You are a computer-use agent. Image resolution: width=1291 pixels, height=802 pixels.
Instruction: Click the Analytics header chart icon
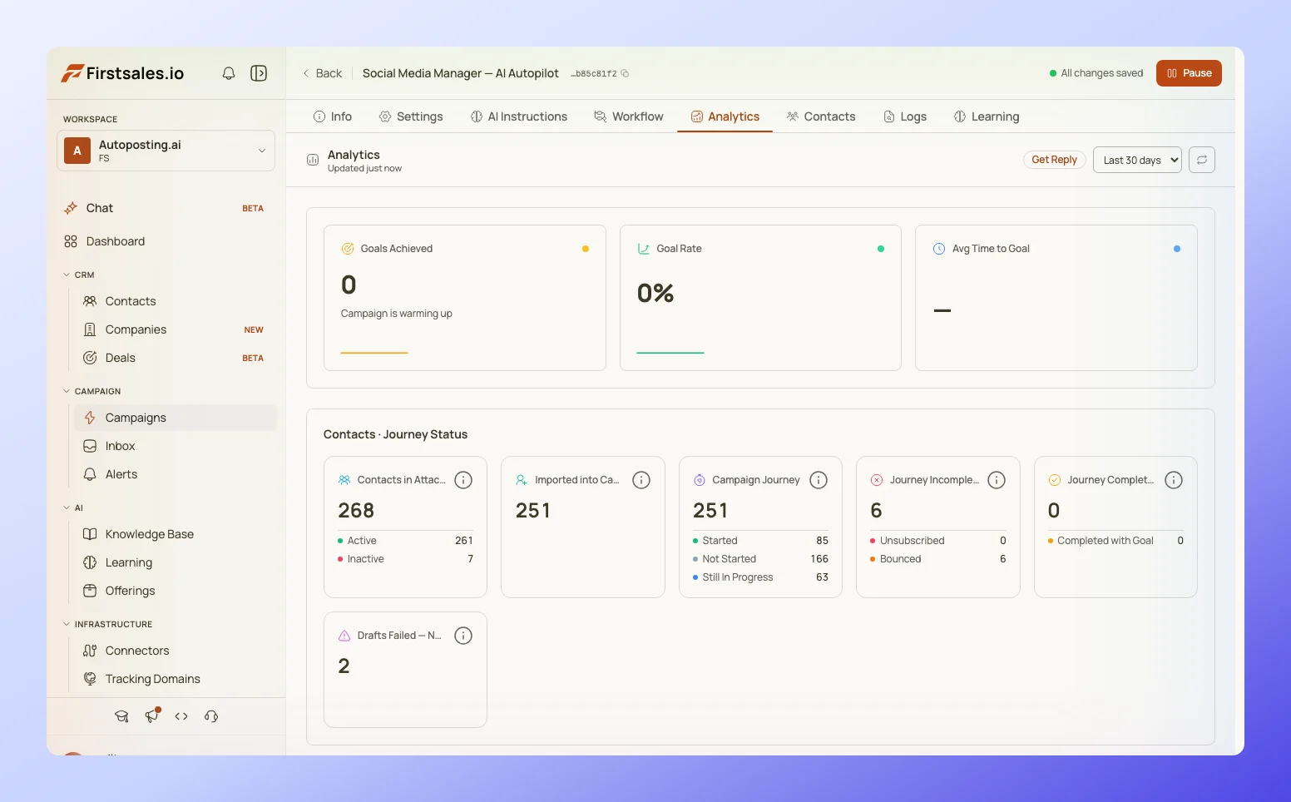(313, 160)
